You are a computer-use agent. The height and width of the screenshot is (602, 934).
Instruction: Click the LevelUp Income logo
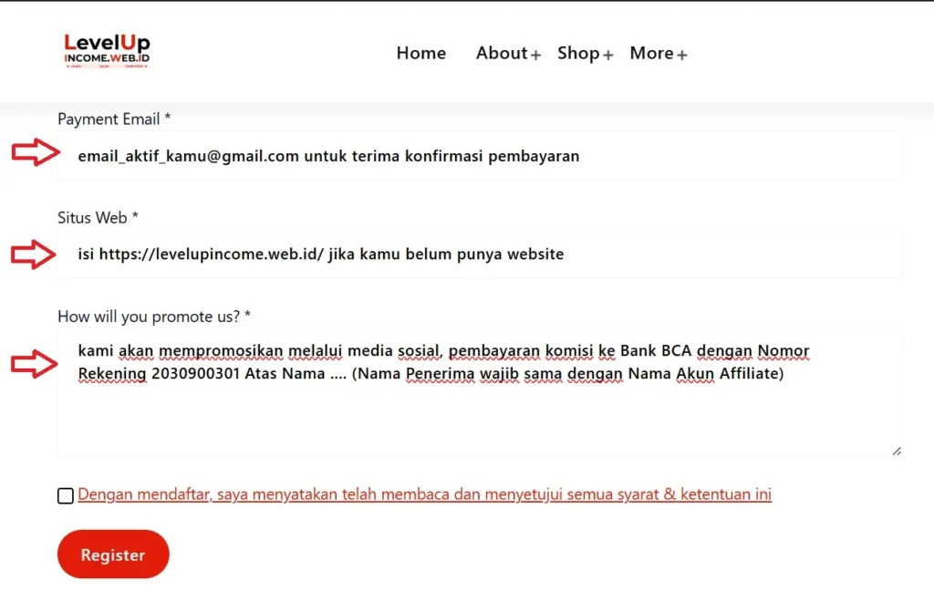107,47
